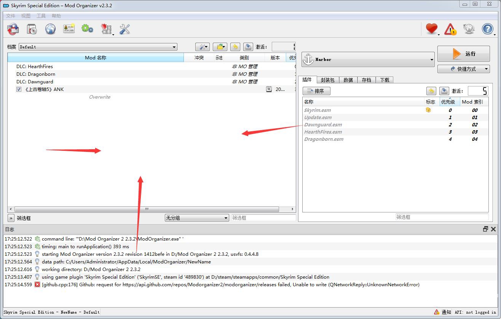This screenshot has width=501, height=319.
Task: Open the warning notifications triangle icon
Action: (450, 29)
